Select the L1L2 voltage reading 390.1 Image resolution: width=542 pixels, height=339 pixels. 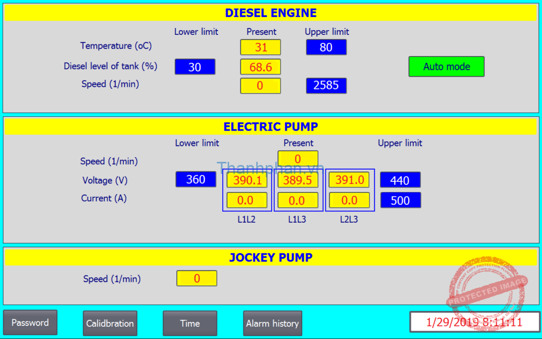click(x=247, y=180)
